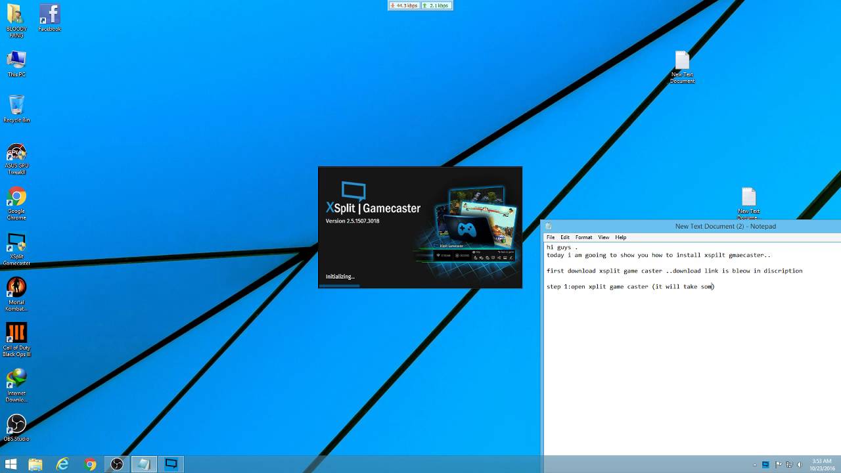Screen dimensions: 841x473
Task: Select the Google Chrome desktop shortcut
Action: point(16,204)
